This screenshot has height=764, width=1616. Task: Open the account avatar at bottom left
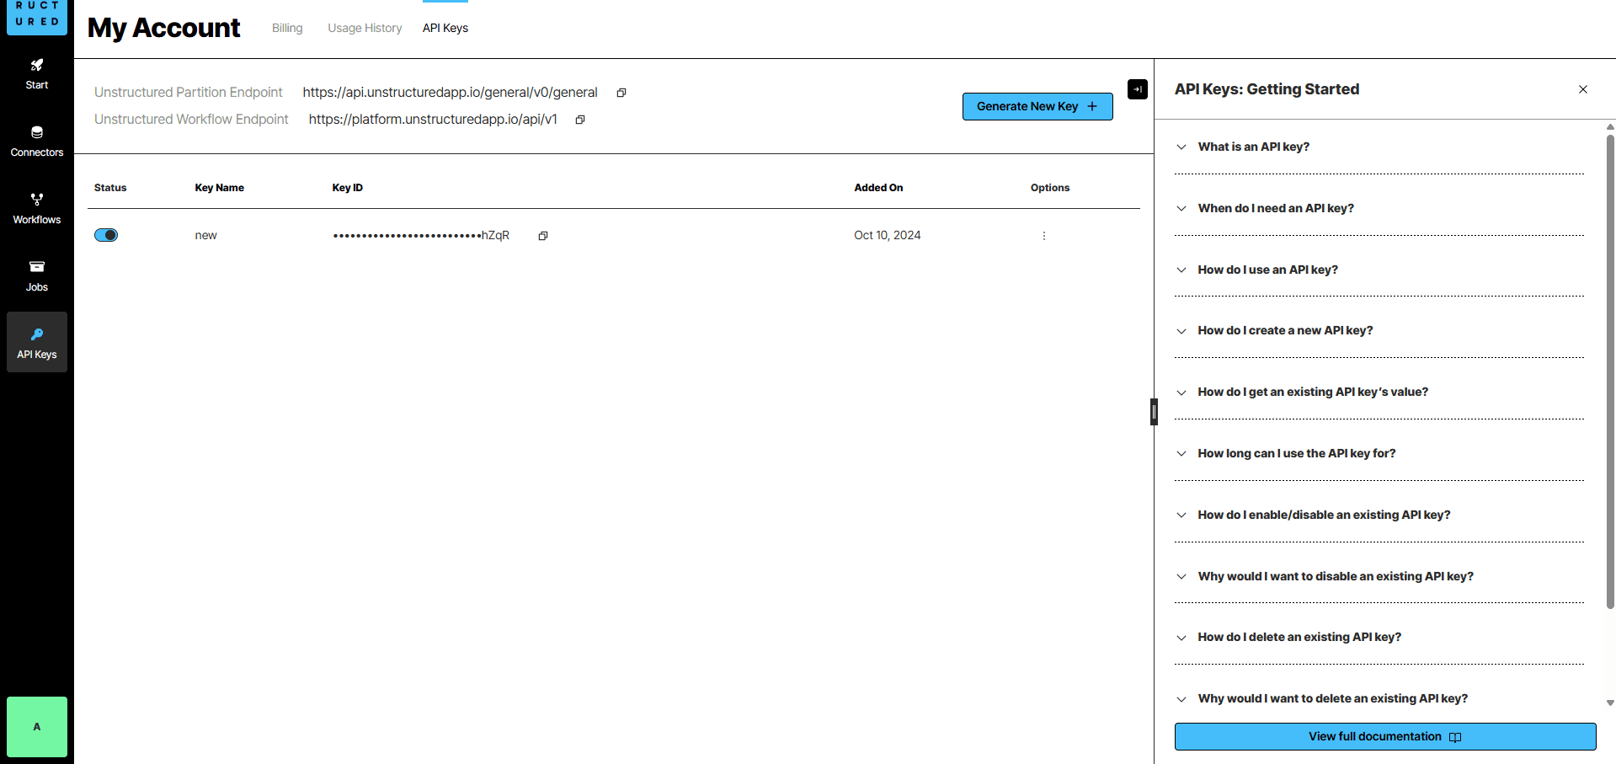(36, 726)
